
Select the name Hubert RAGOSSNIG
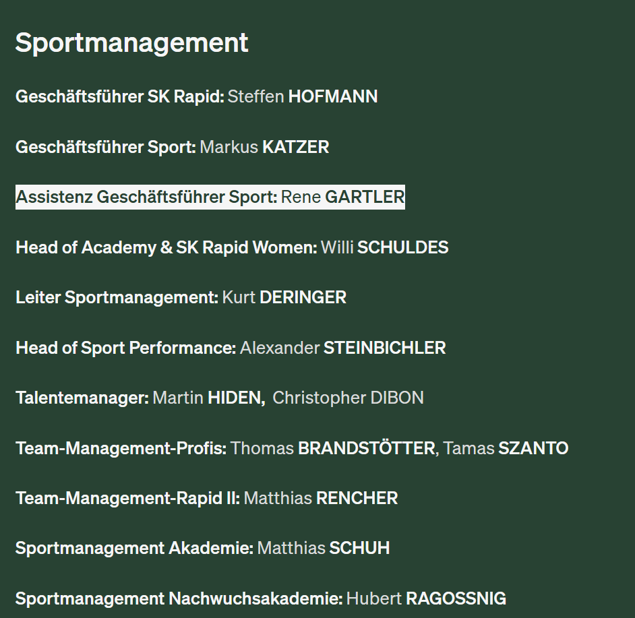426,598
